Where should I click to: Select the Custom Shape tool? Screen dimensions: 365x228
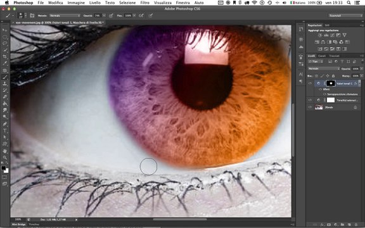pyautogui.click(x=4, y=144)
